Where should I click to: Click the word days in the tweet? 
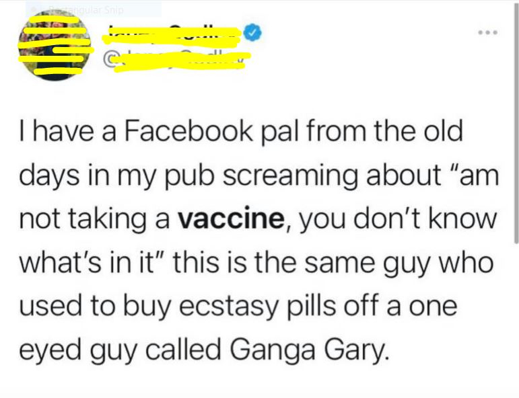tap(49, 176)
